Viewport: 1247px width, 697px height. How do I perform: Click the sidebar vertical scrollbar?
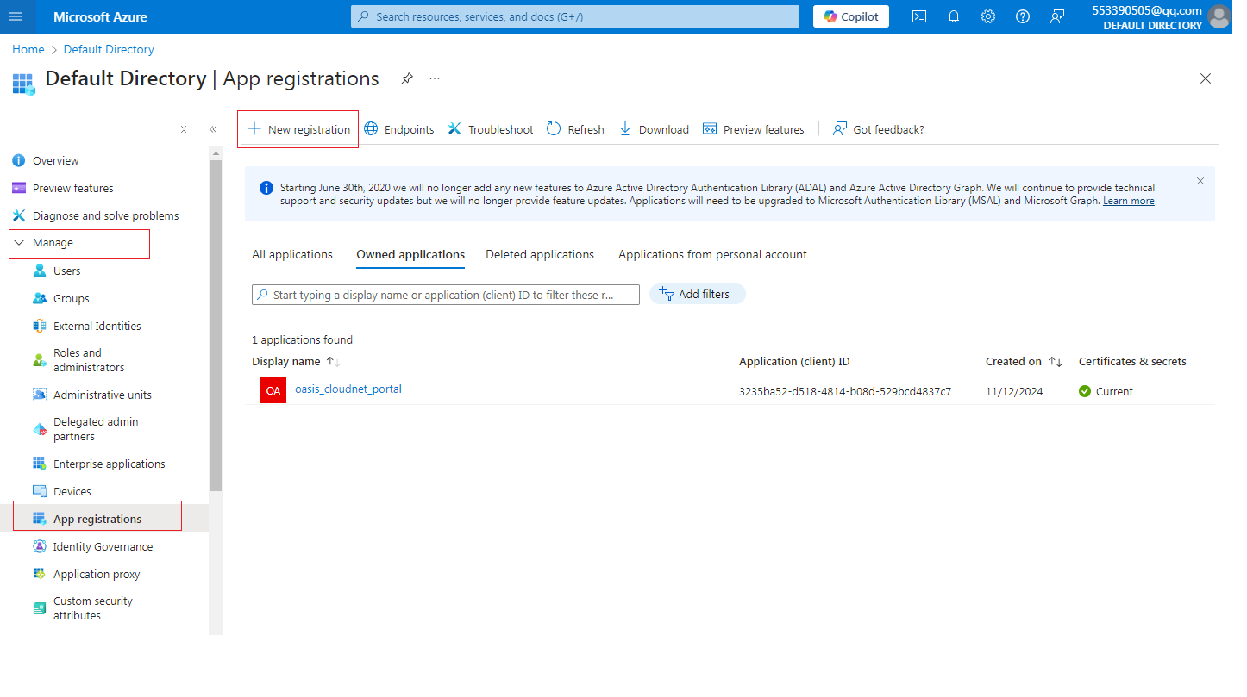tap(216, 326)
